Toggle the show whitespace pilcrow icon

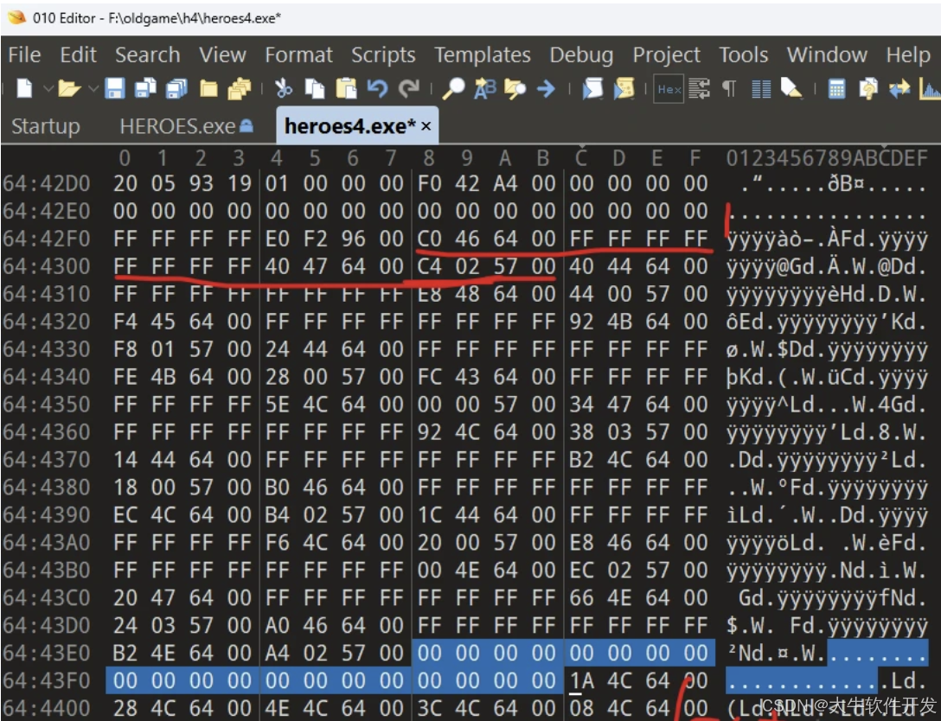click(729, 89)
